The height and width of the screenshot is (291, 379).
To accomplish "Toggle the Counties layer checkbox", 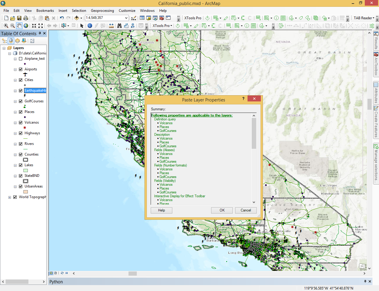I will tap(20, 154).
